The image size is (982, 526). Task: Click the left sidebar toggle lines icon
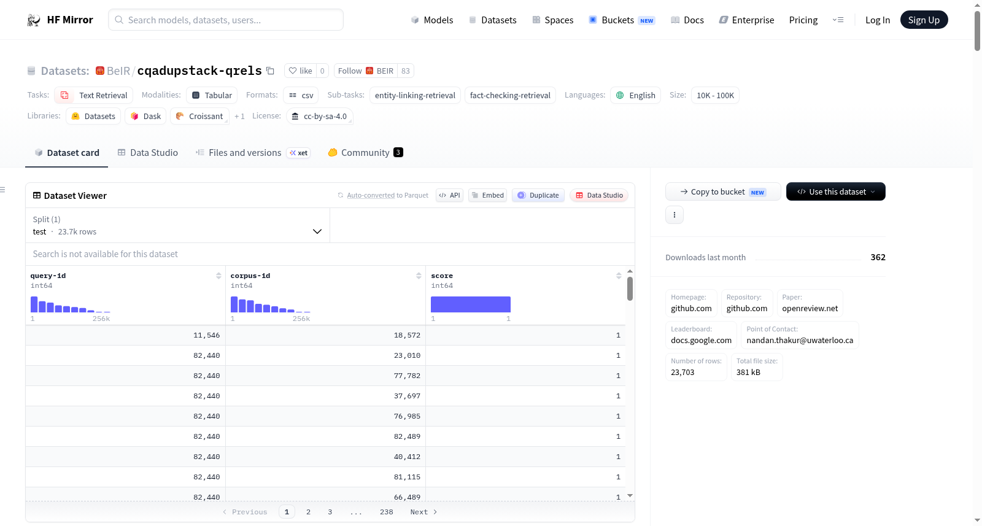(2, 190)
